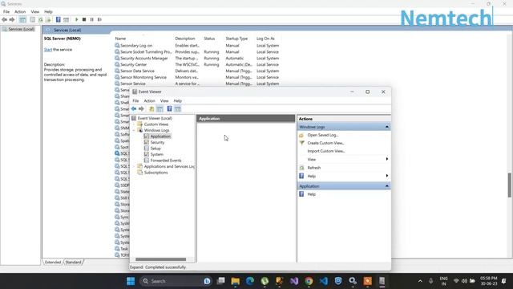
Task: Click Help under Application actions section
Action: [x=312, y=194]
